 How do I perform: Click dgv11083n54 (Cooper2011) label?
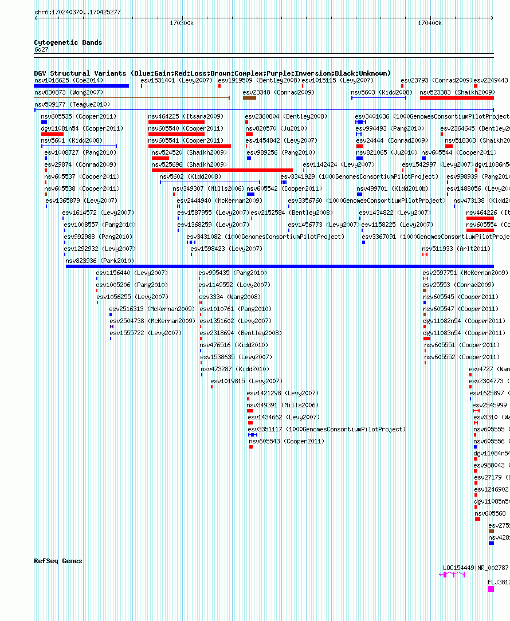[464, 333]
